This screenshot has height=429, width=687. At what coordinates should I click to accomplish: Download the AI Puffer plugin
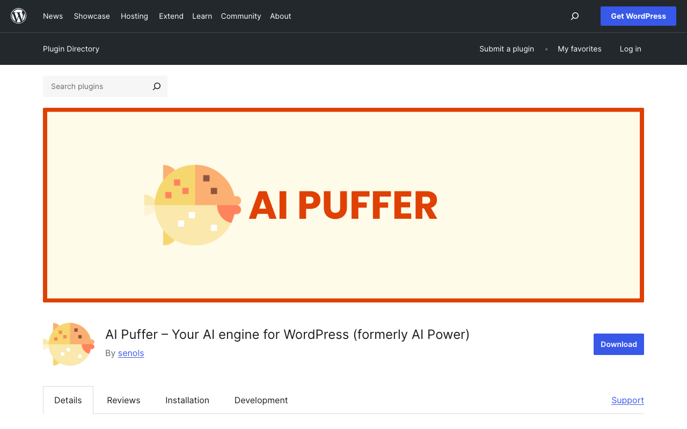tap(619, 344)
